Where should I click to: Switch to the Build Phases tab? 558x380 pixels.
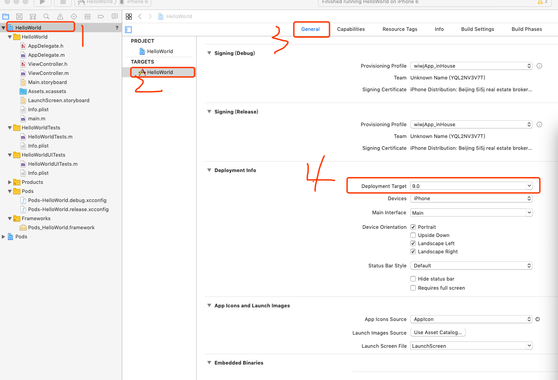[527, 29]
